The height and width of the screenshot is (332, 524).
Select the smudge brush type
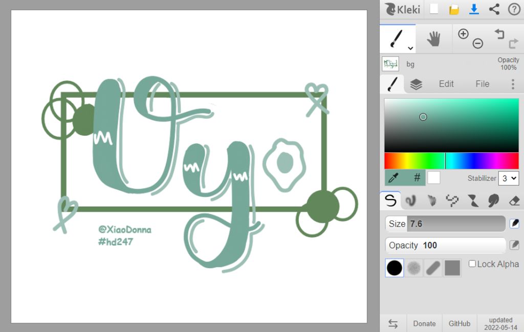494,201
